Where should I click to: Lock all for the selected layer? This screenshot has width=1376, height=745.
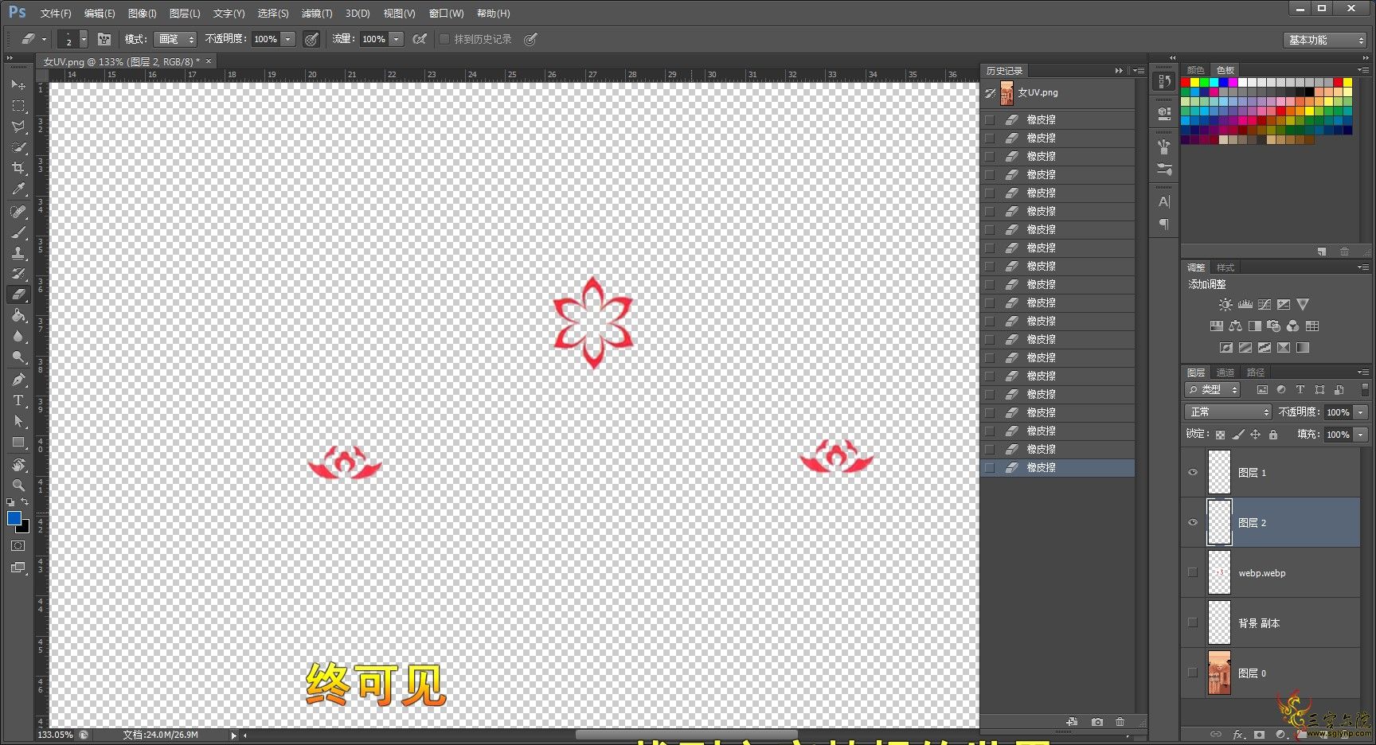pyautogui.click(x=1273, y=435)
